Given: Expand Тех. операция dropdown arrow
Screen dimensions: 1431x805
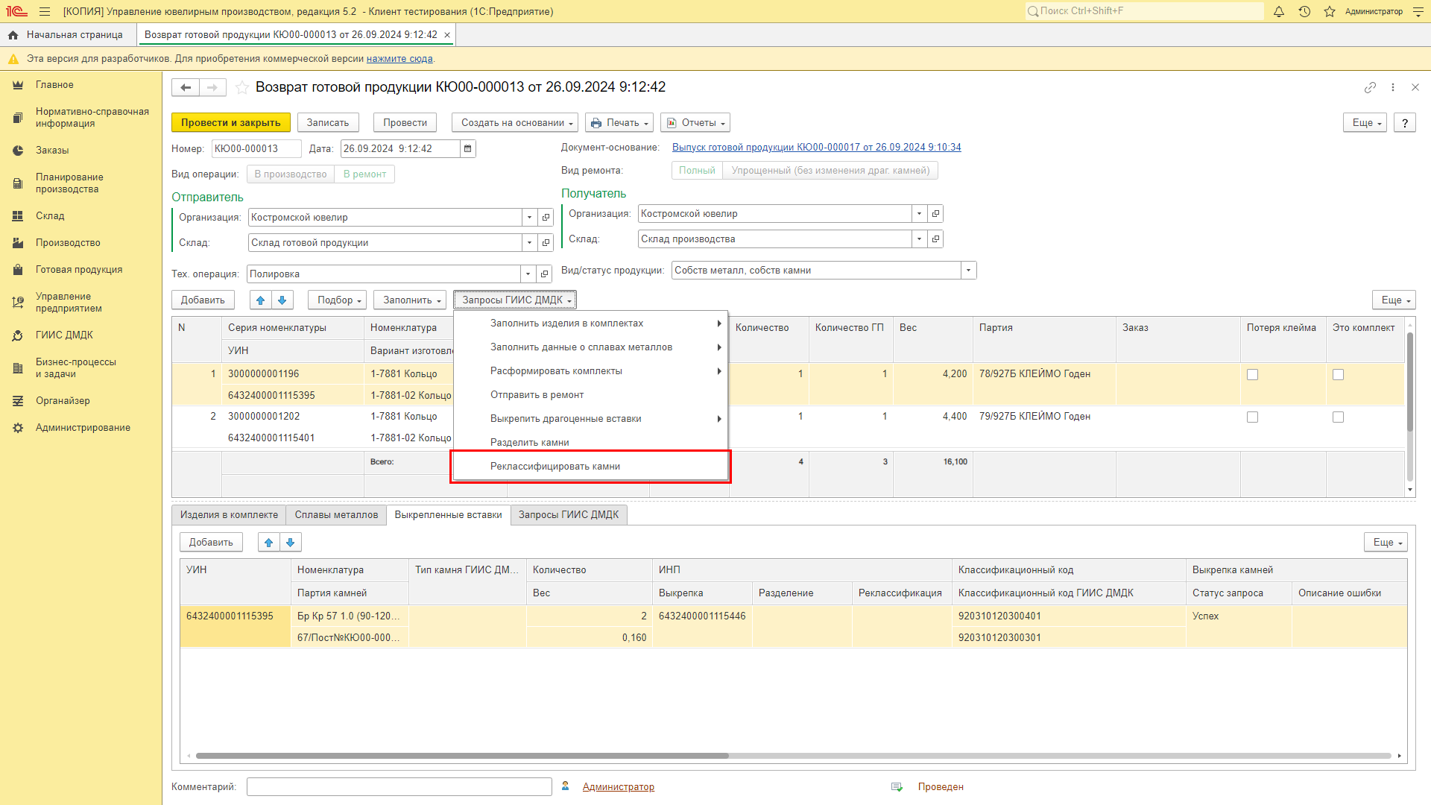Looking at the screenshot, I should pos(528,274).
